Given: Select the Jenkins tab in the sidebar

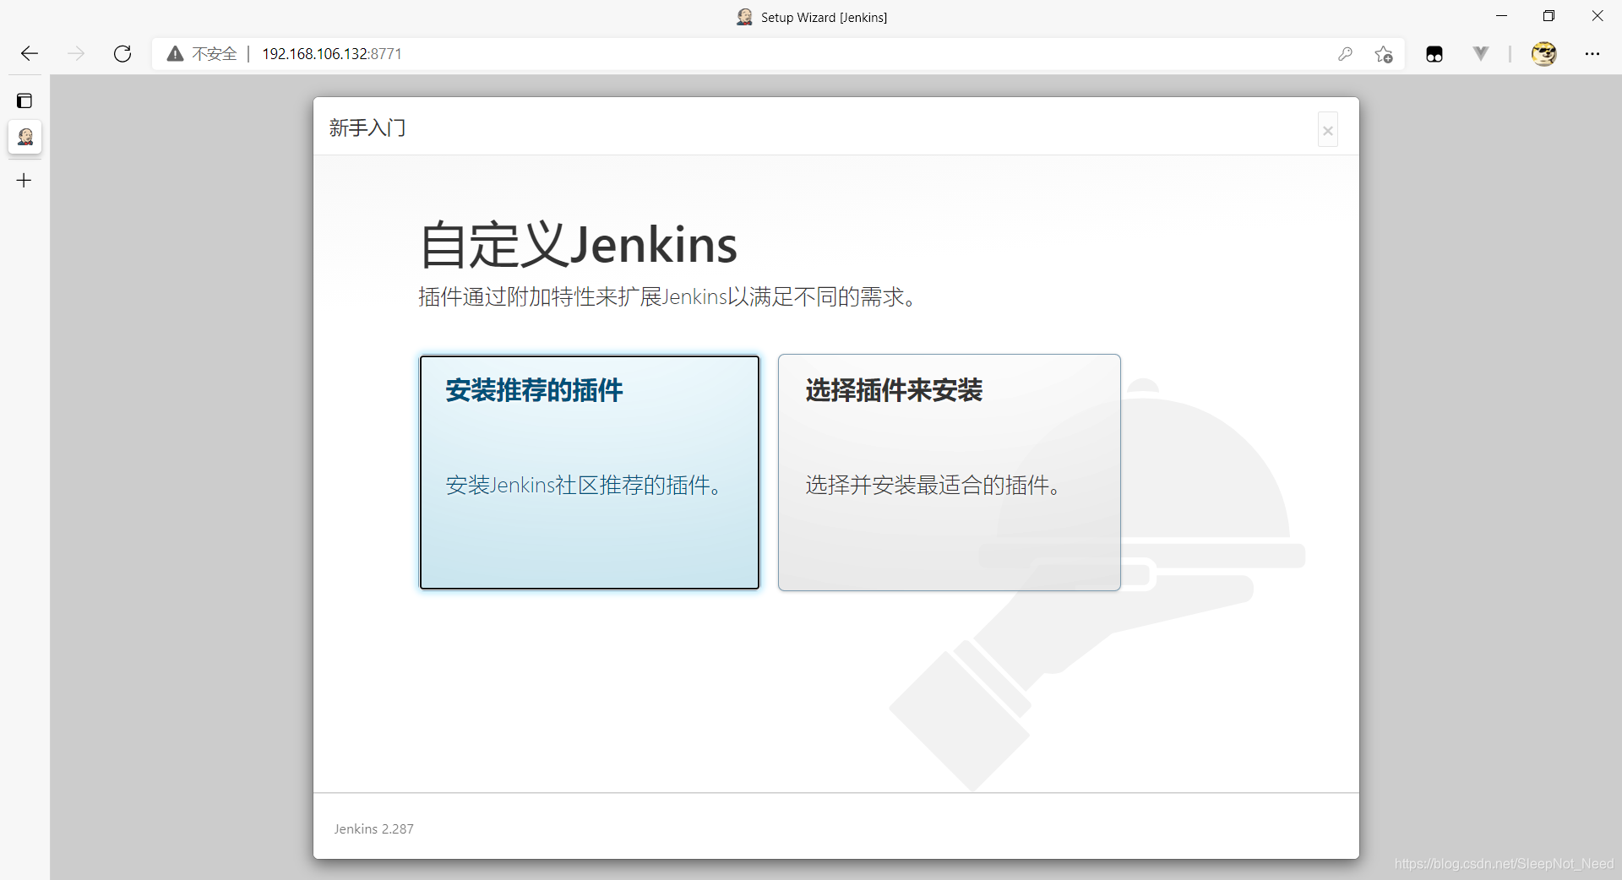Looking at the screenshot, I should [x=25, y=137].
